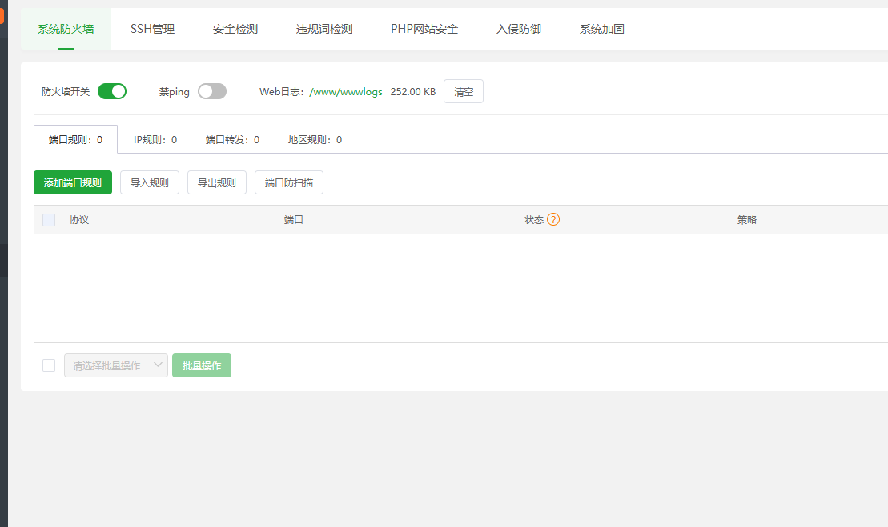Open the 系统加固 tab
Screen dimensions: 888x527
(601, 28)
